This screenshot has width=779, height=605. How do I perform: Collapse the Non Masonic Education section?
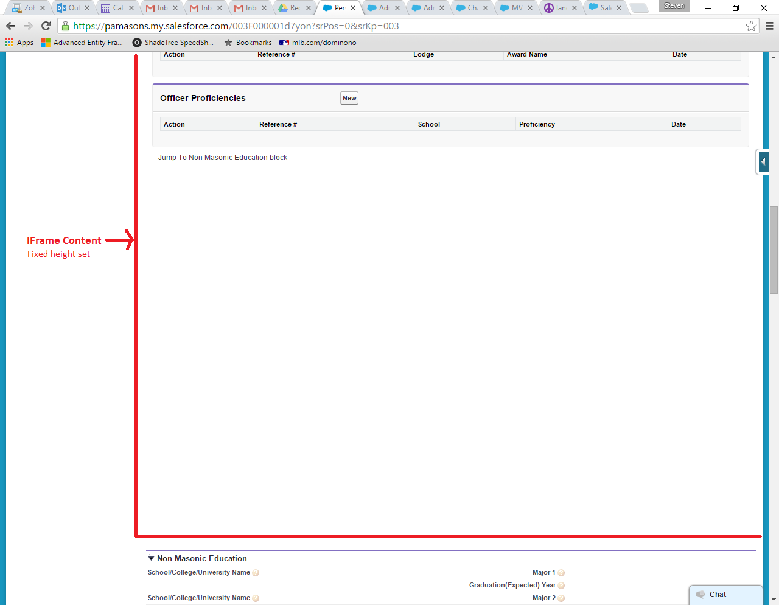[150, 558]
